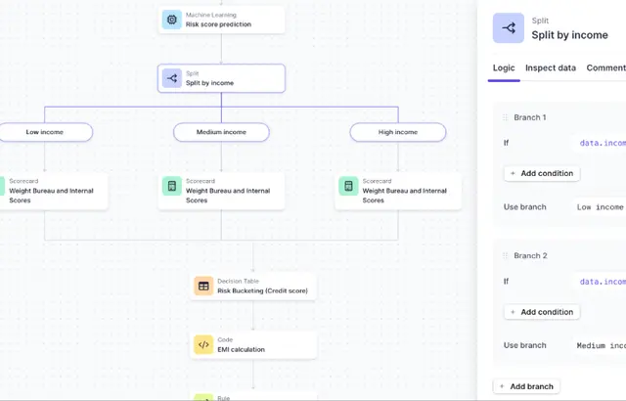Click the Rule node at canvas bottom

coord(253,397)
